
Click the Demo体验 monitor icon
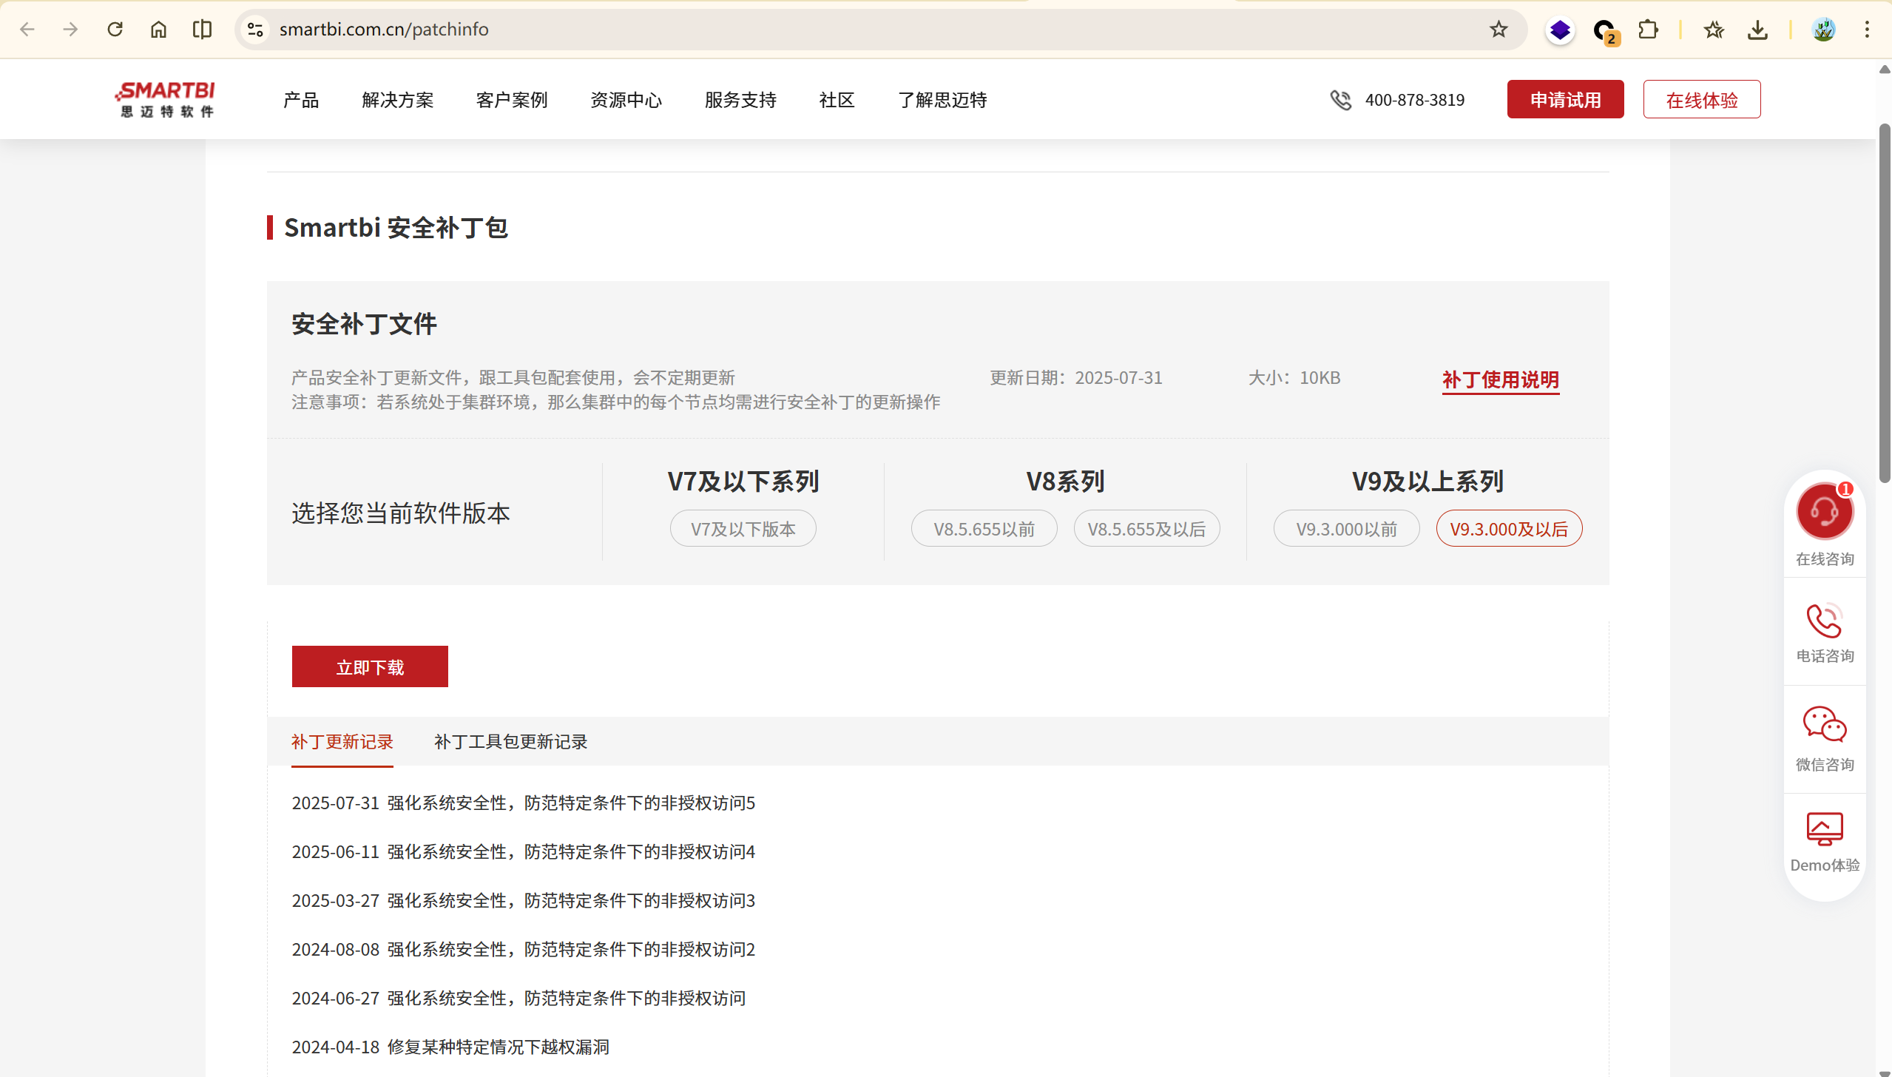coord(1824,828)
